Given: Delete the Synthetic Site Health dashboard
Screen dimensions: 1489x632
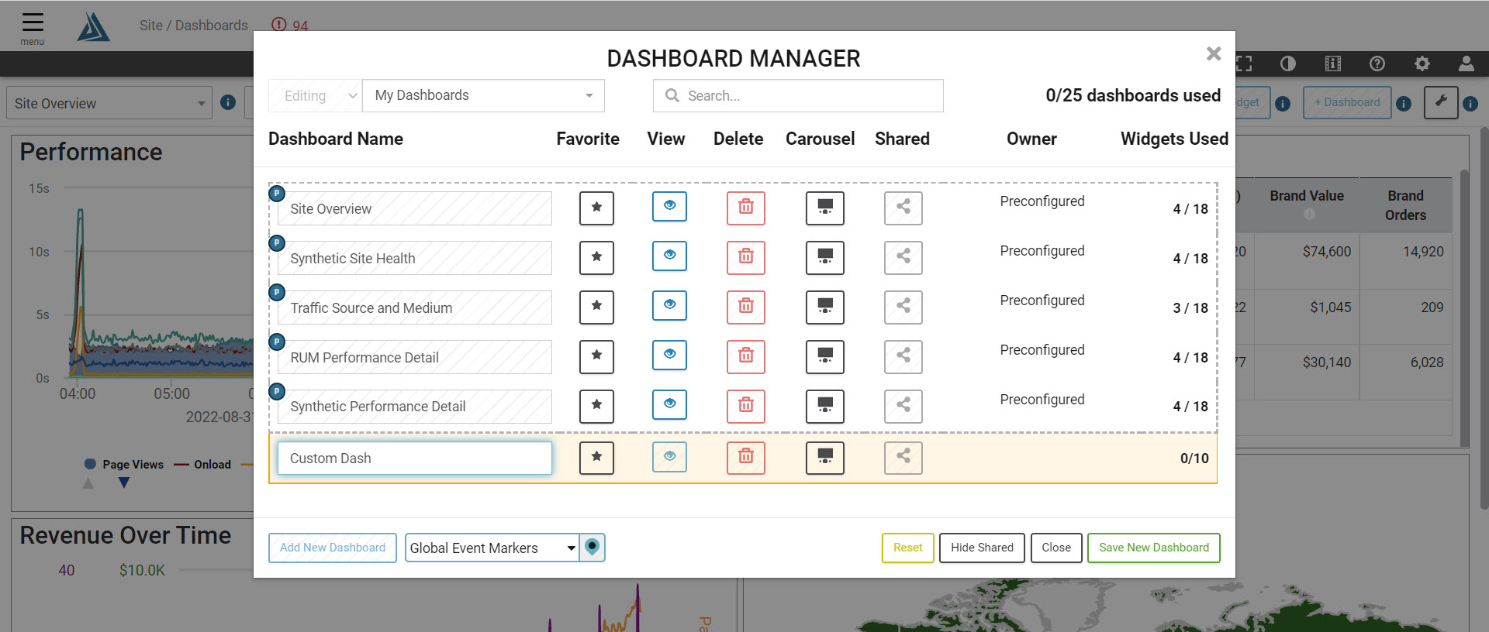Looking at the screenshot, I should (x=745, y=257).
